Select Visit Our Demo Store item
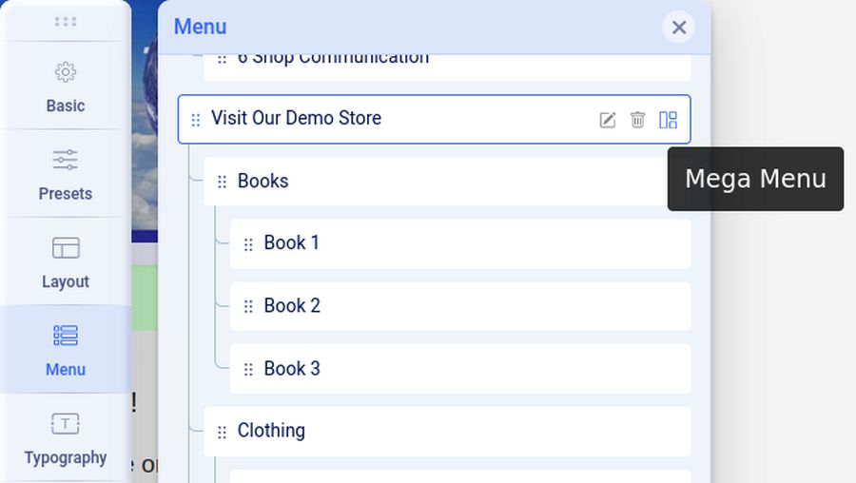 [x=296, y=119]
